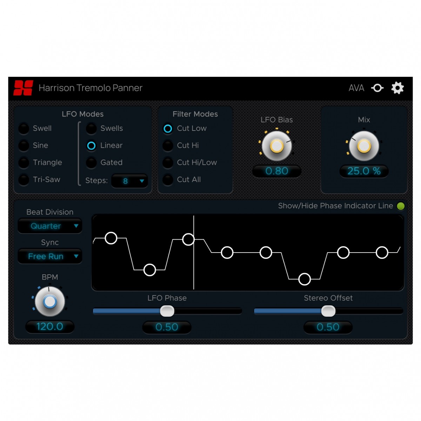
Task: Click the Mix value field 25.0 %
Action: 364,171
